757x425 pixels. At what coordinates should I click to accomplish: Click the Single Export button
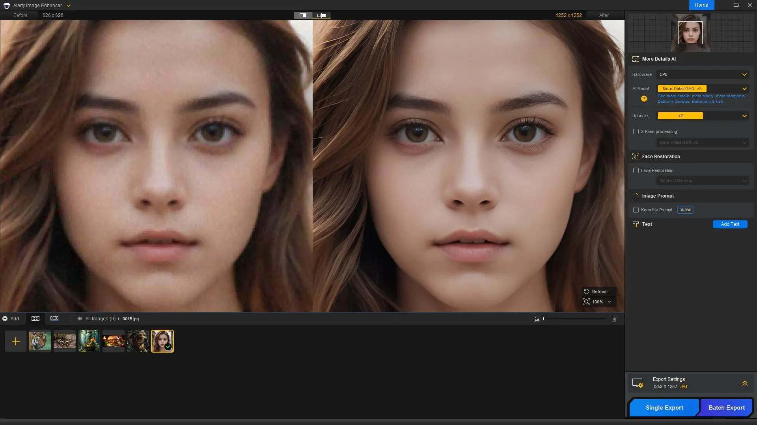pos(664,408)
